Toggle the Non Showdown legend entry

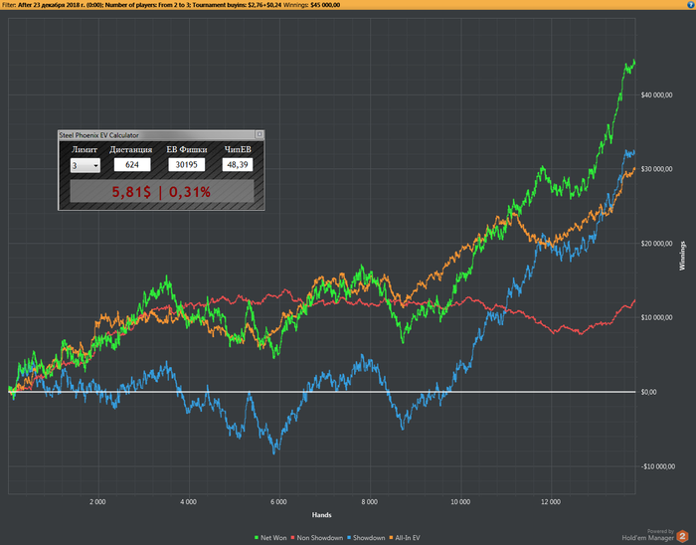[316, 537]
